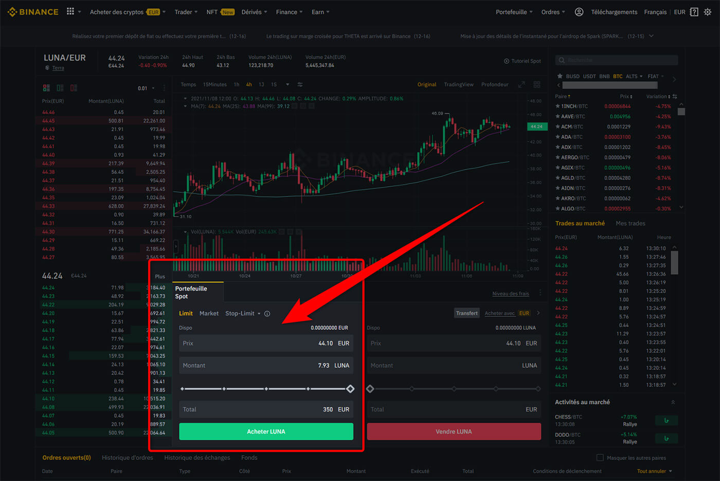Show only buy orders in order book
Image resolution: width=720 pixels, height=481 pixels.
(60, 88)
